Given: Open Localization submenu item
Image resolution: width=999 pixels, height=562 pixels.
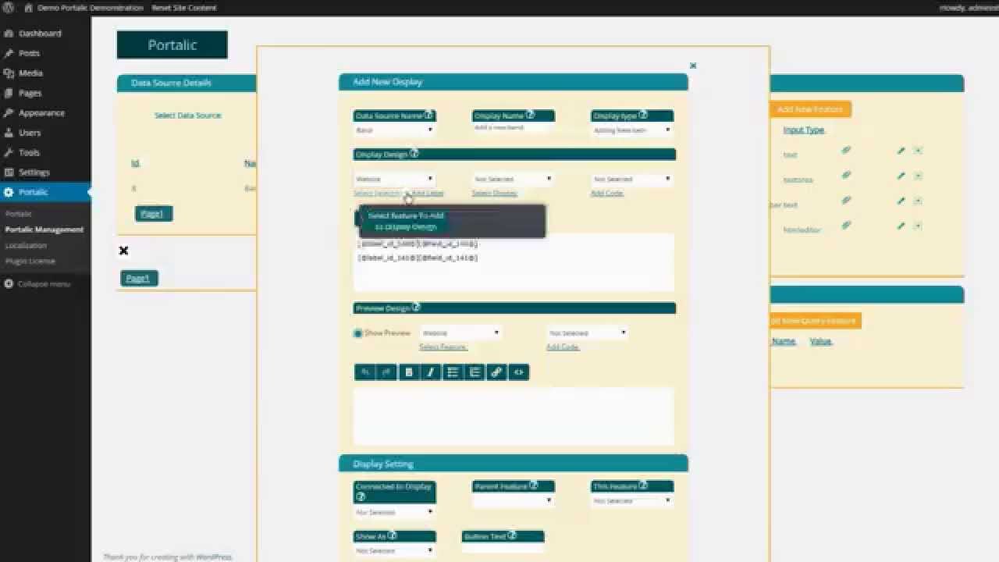Looking at the screenshot, I should click(x=26, y=245).
